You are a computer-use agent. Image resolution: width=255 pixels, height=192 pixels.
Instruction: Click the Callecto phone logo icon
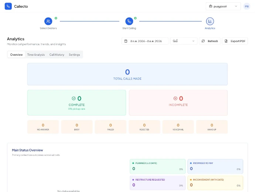[8, 6]
